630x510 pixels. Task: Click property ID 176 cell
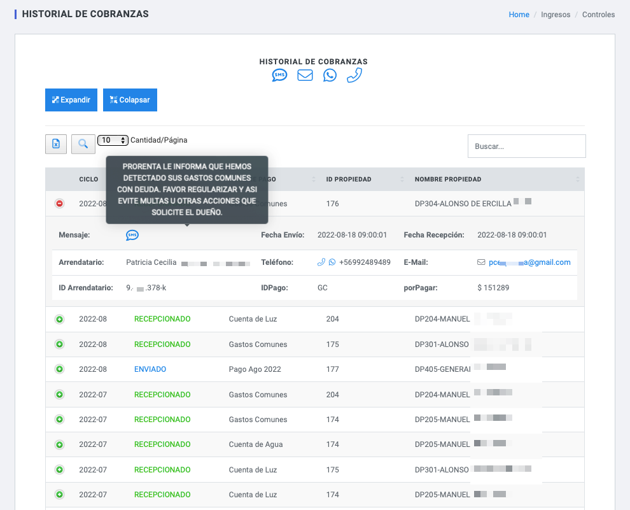(x=333, y=204)
